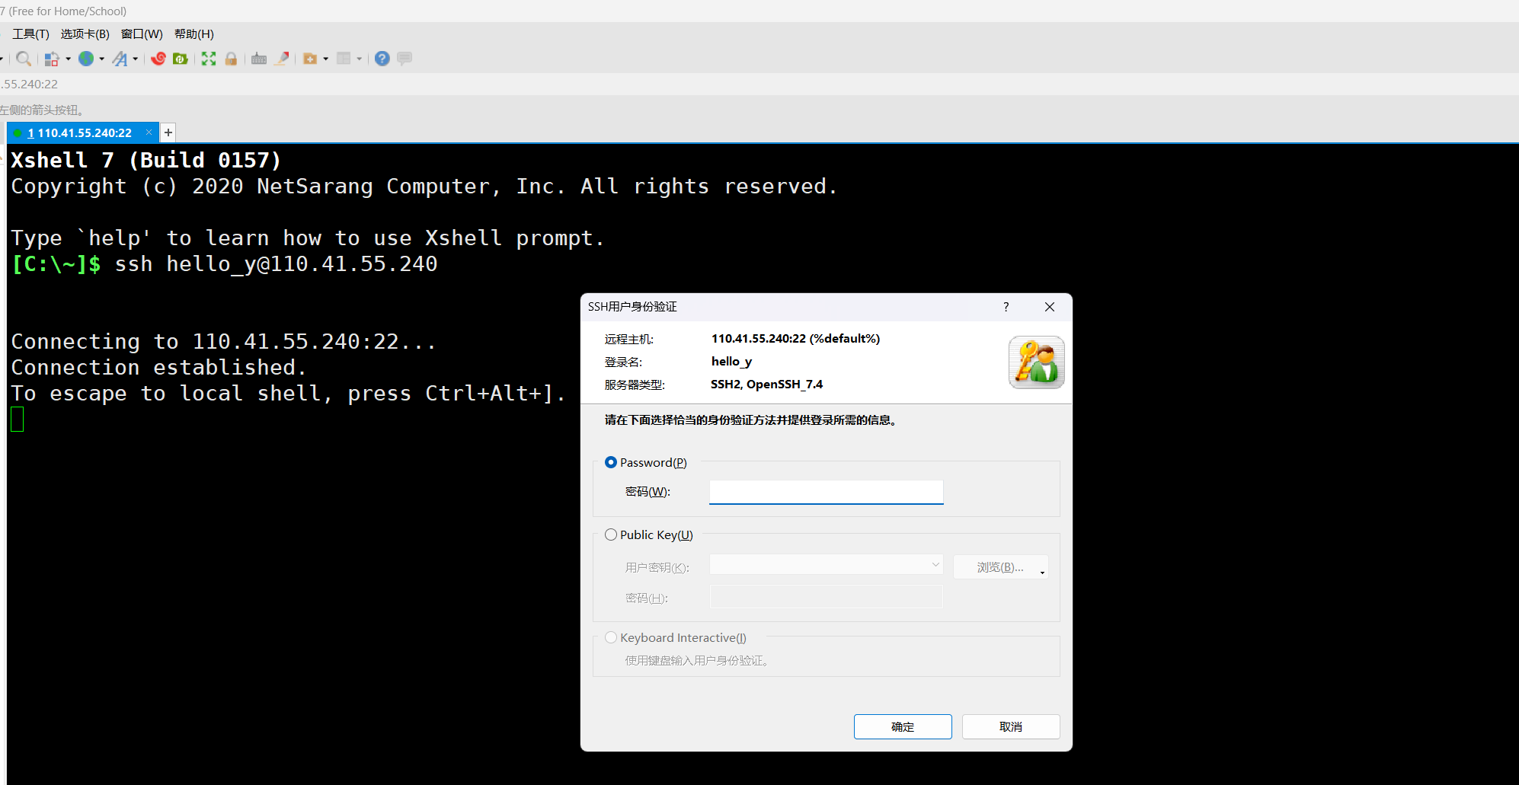The image size is (1519, 785).
Task: Open the 选项卡(B) menu
Action: (x=85, y=34)
